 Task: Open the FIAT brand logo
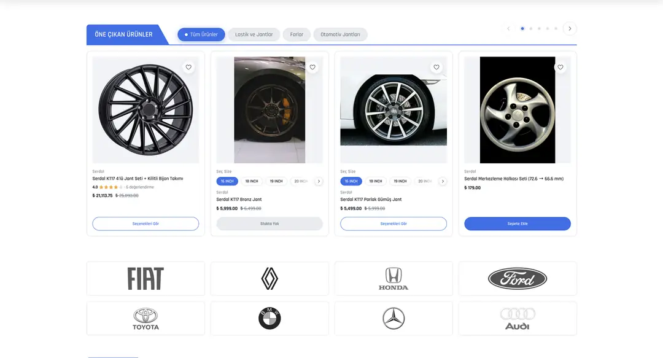[x=145, y=278]
